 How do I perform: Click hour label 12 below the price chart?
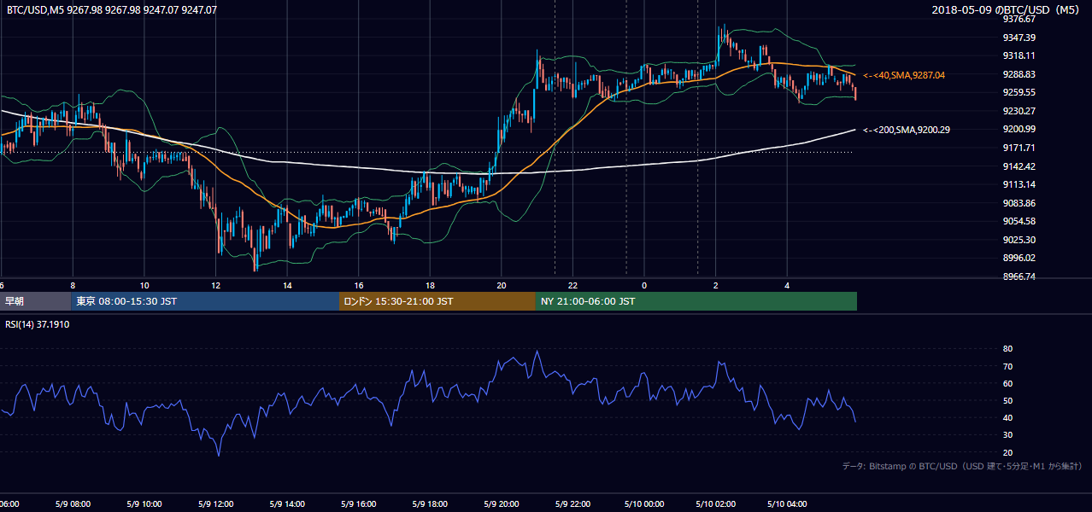click(216, 286)
